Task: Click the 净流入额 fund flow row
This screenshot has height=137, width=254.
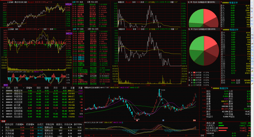Action: pyautogui.click(x=228, y=123)
